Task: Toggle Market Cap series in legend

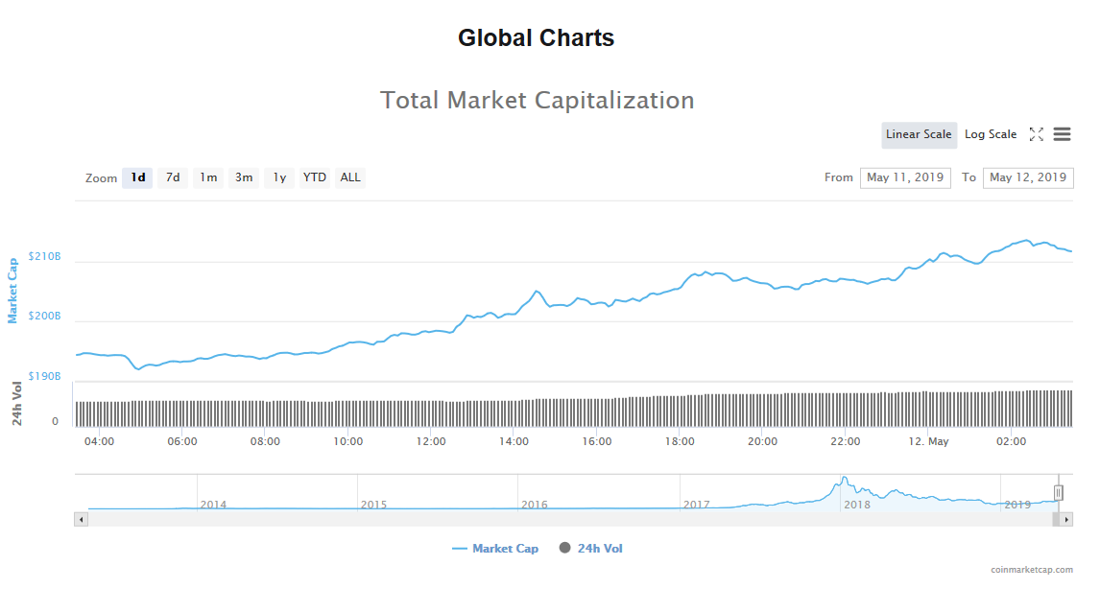Action: click(x=495, y=549)
